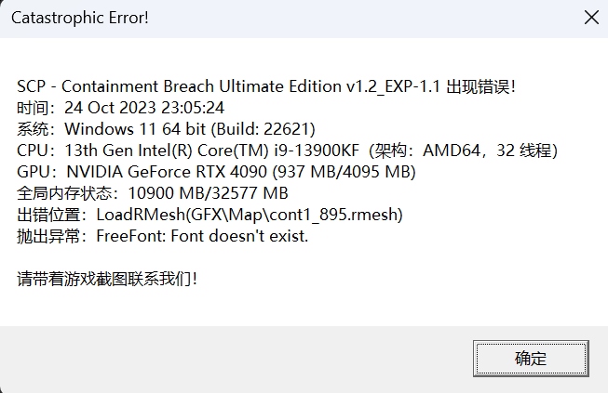Click the GFX\Map\cont1_895.rmesh file path
The image size is (608, 393).
[294, 215]
